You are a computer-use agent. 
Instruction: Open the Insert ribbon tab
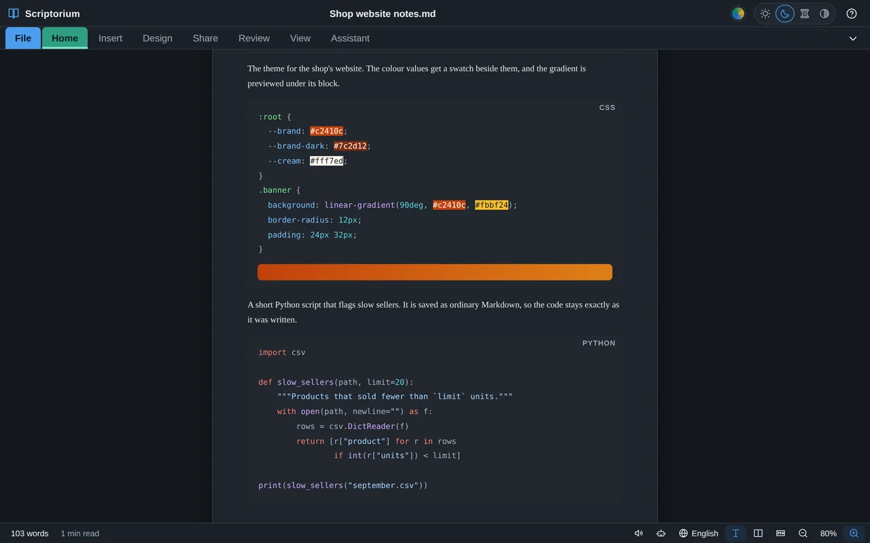click(110, 38)
